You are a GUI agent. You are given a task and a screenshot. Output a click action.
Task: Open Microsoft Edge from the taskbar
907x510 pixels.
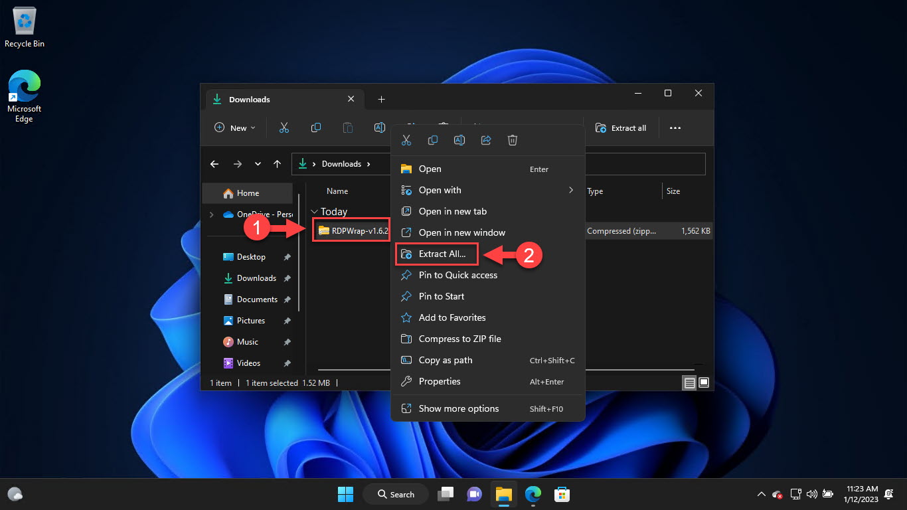tap(533, 494)
